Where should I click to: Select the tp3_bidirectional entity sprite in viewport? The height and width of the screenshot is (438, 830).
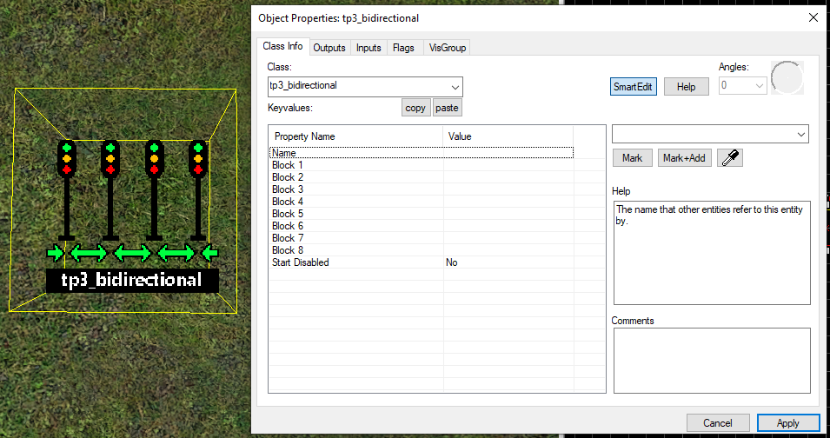click(132, 216)
